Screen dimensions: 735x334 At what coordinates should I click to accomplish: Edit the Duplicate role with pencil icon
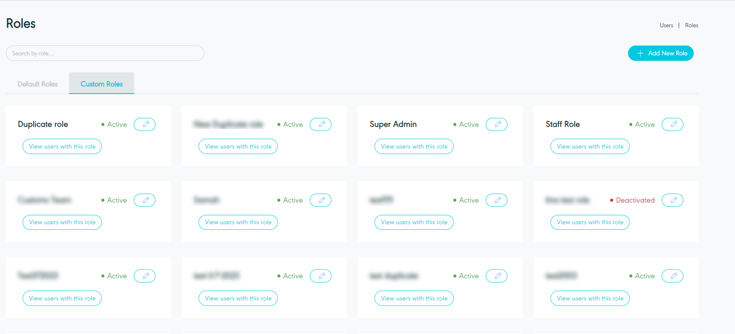click(x=144, y=124)
